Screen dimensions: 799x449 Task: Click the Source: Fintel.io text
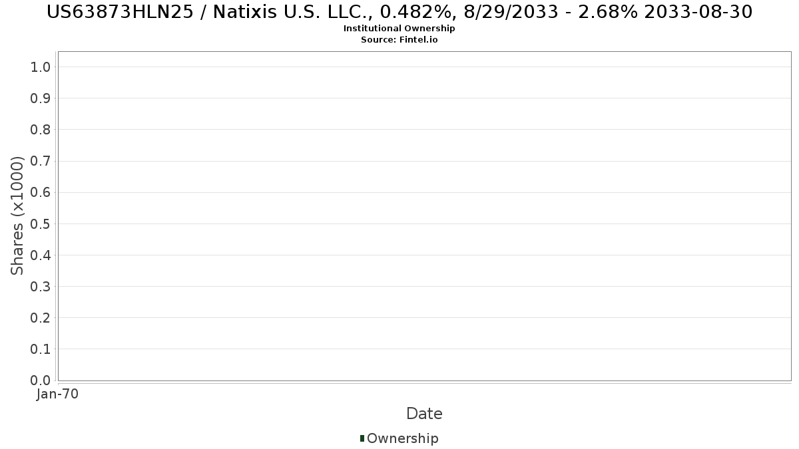[400, 40]
